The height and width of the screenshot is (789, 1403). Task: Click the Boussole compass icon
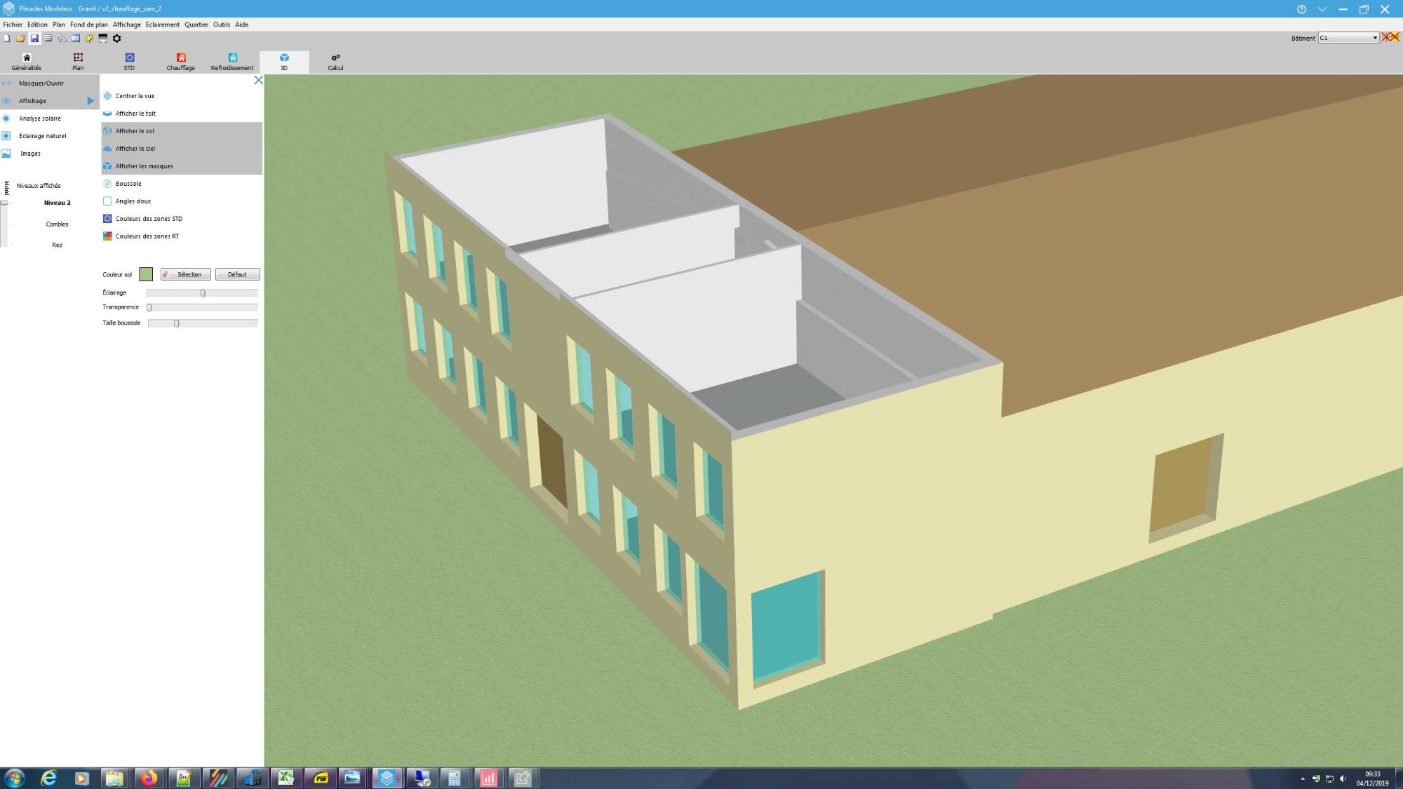(x=107, y=184)
